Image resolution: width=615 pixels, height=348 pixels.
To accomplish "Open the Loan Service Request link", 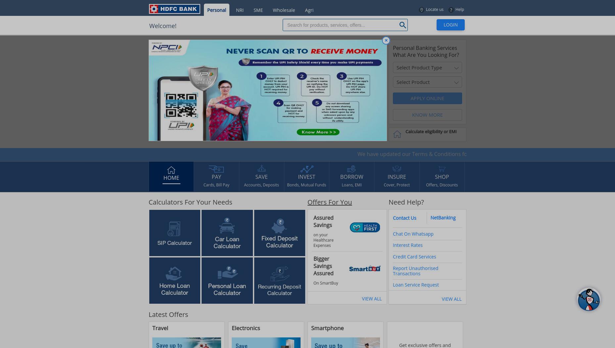I will click(x=416, y=285).
